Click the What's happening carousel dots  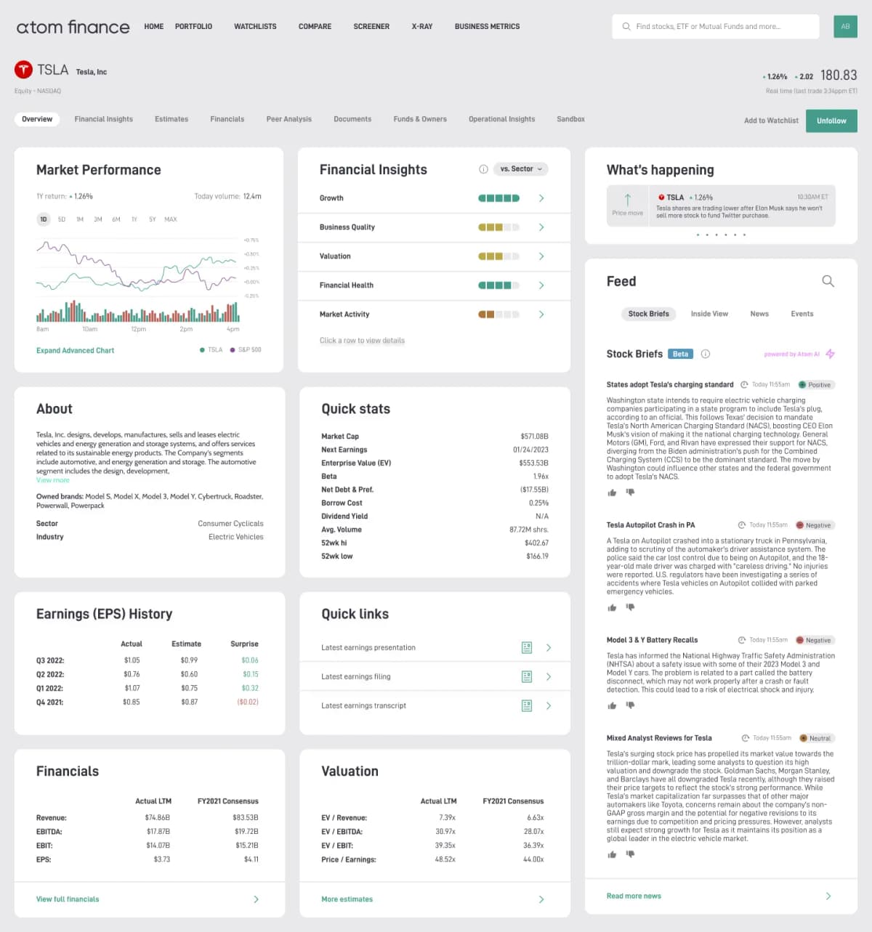pos(721,235)
